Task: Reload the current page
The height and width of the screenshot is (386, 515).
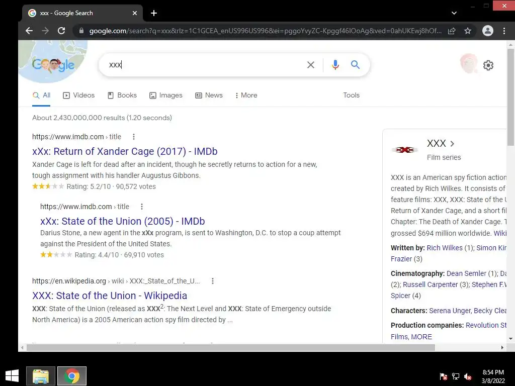Action: (61, 31)
